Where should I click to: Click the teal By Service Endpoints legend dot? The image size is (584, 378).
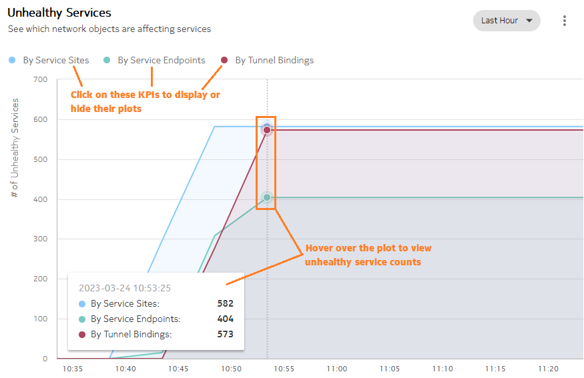(107, 60)
